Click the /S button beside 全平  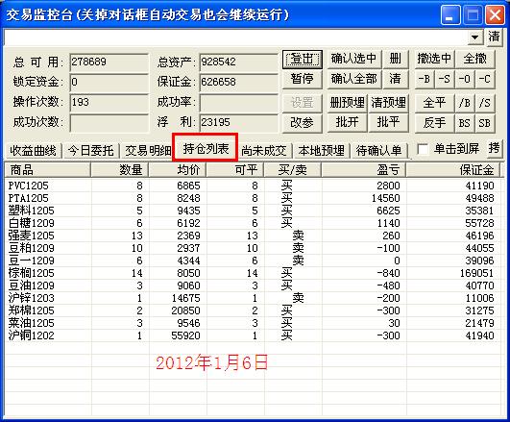tap(485, 103)
